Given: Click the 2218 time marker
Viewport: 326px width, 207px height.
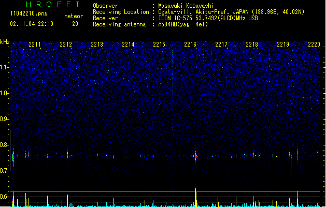Looking at the screenshot, I should pos(252,45).
